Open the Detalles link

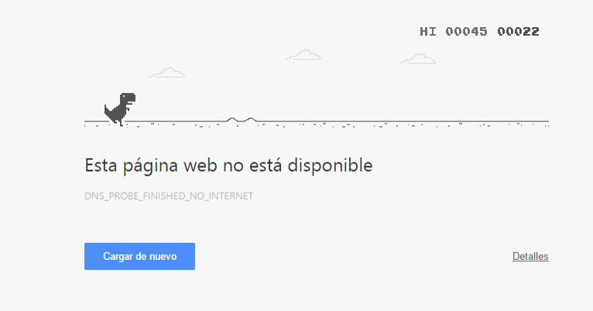click(530, 256)
